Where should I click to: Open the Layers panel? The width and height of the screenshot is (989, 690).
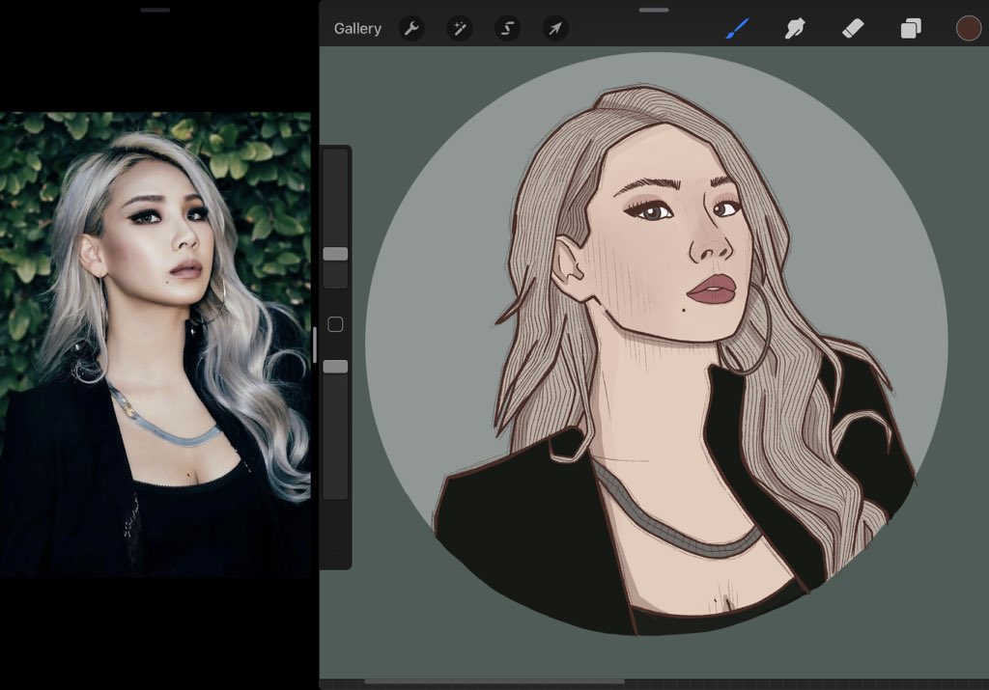(911, 28)
